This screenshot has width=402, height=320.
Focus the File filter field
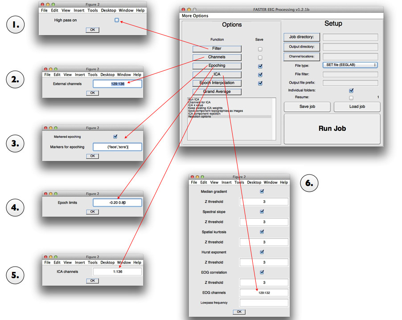[350, 74]
